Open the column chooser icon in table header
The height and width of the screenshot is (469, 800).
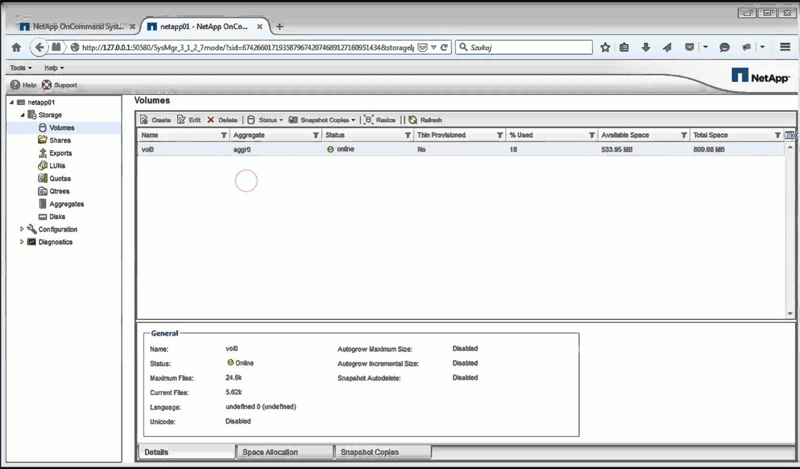tap(789, 135)
